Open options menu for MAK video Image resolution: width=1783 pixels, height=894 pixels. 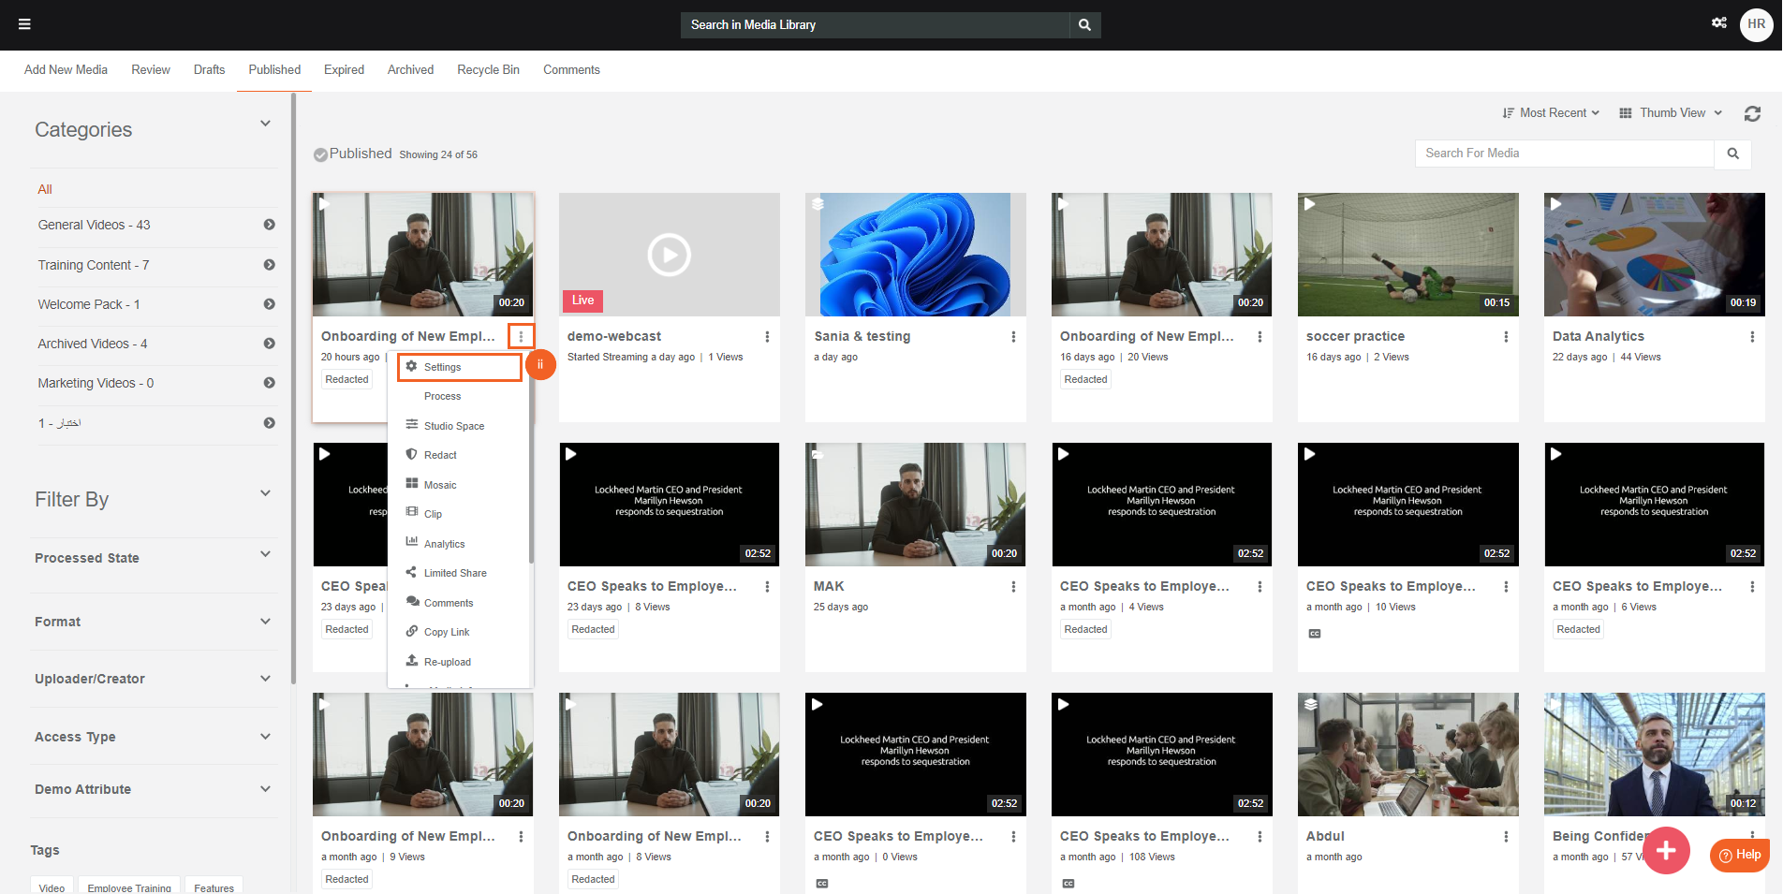pos(1013,587)
